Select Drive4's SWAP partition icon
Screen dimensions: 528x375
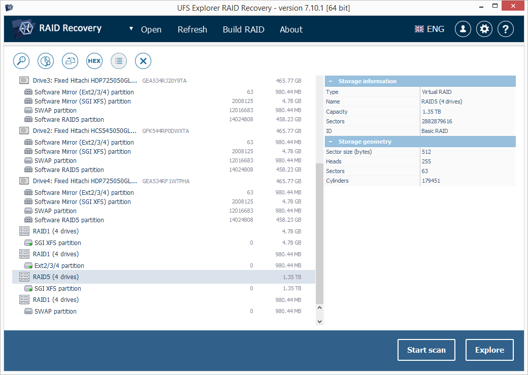click(28, 211)
